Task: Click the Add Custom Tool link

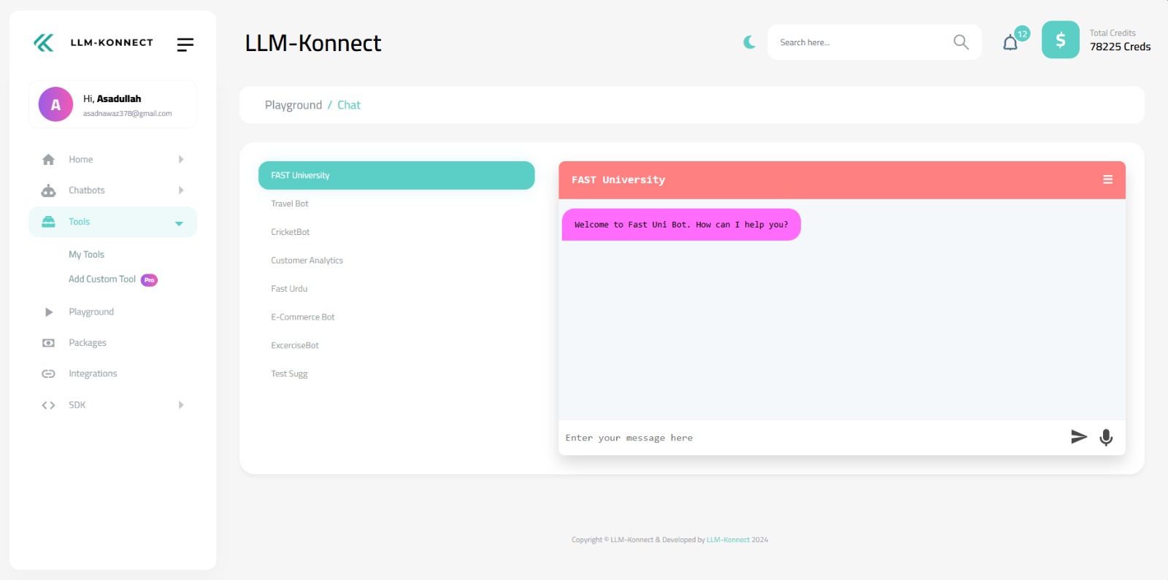Action: [x=102, y=279]
